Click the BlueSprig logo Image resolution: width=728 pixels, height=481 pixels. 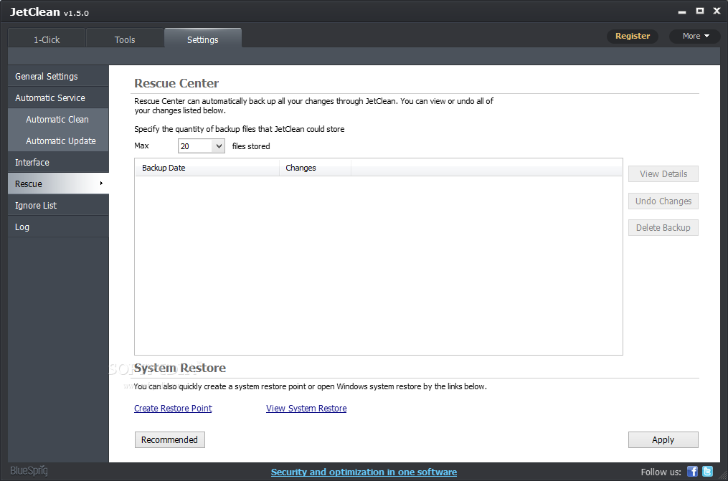(x=29, y=471)
